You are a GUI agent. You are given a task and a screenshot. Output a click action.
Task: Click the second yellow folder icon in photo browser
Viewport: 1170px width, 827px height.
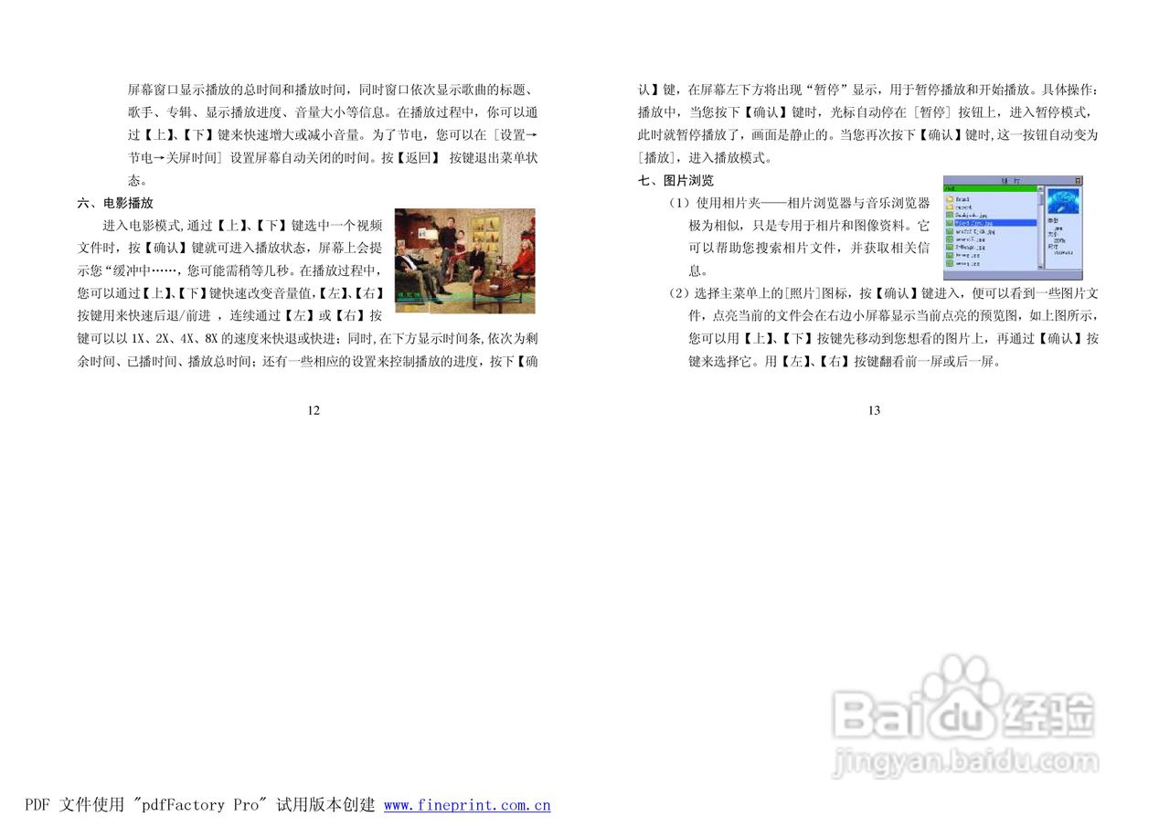click(950, 207)
